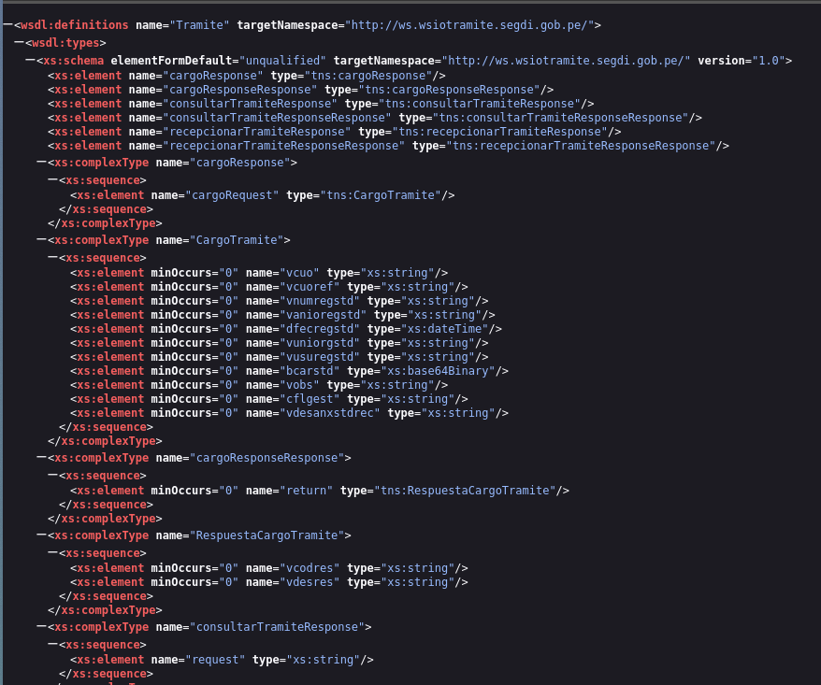Collapse complexType consultarTramiteResponse
The width and height of the screenshot is (821, 685).
click(41, 626)
